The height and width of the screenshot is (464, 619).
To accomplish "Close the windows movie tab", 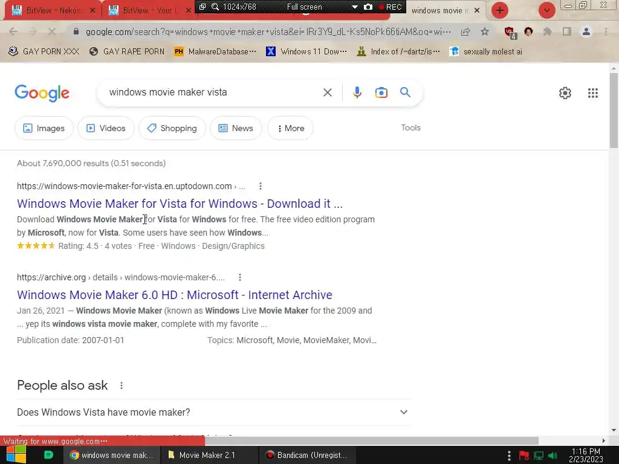I will pyautogui.click(x=477, y=10).
